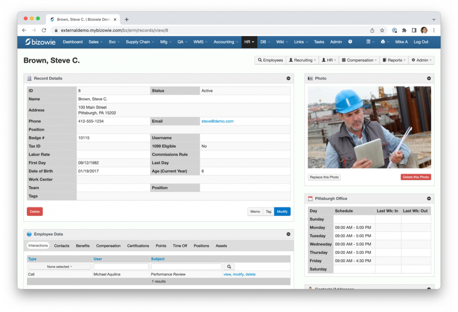Open the Supply Chain menu
This screenshot has height=312, width=458.
[140, 42]
